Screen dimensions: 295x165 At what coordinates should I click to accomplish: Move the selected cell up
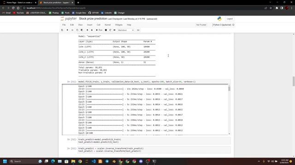click(x=87, y=30)
